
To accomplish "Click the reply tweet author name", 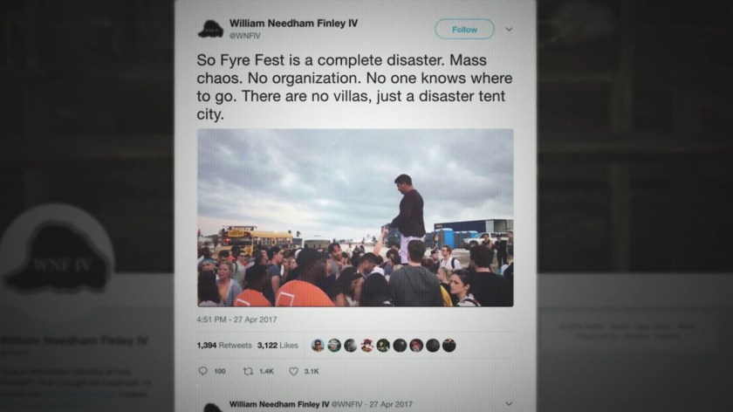I will click(279, 404).
